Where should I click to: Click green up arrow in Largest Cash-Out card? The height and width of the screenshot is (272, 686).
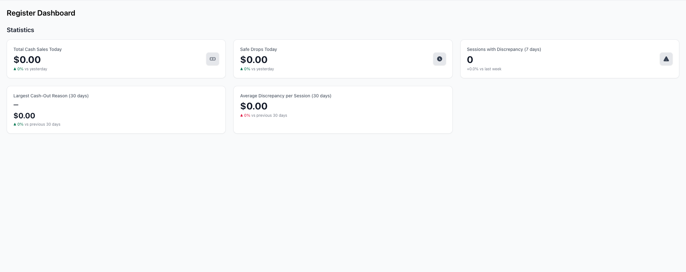tap(15, 124)
